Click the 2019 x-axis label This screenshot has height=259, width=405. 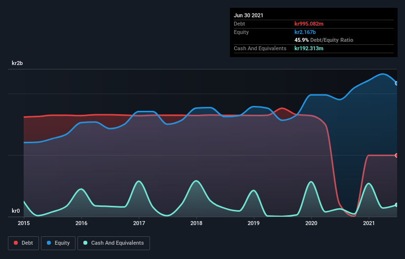(x=254, y=223)
